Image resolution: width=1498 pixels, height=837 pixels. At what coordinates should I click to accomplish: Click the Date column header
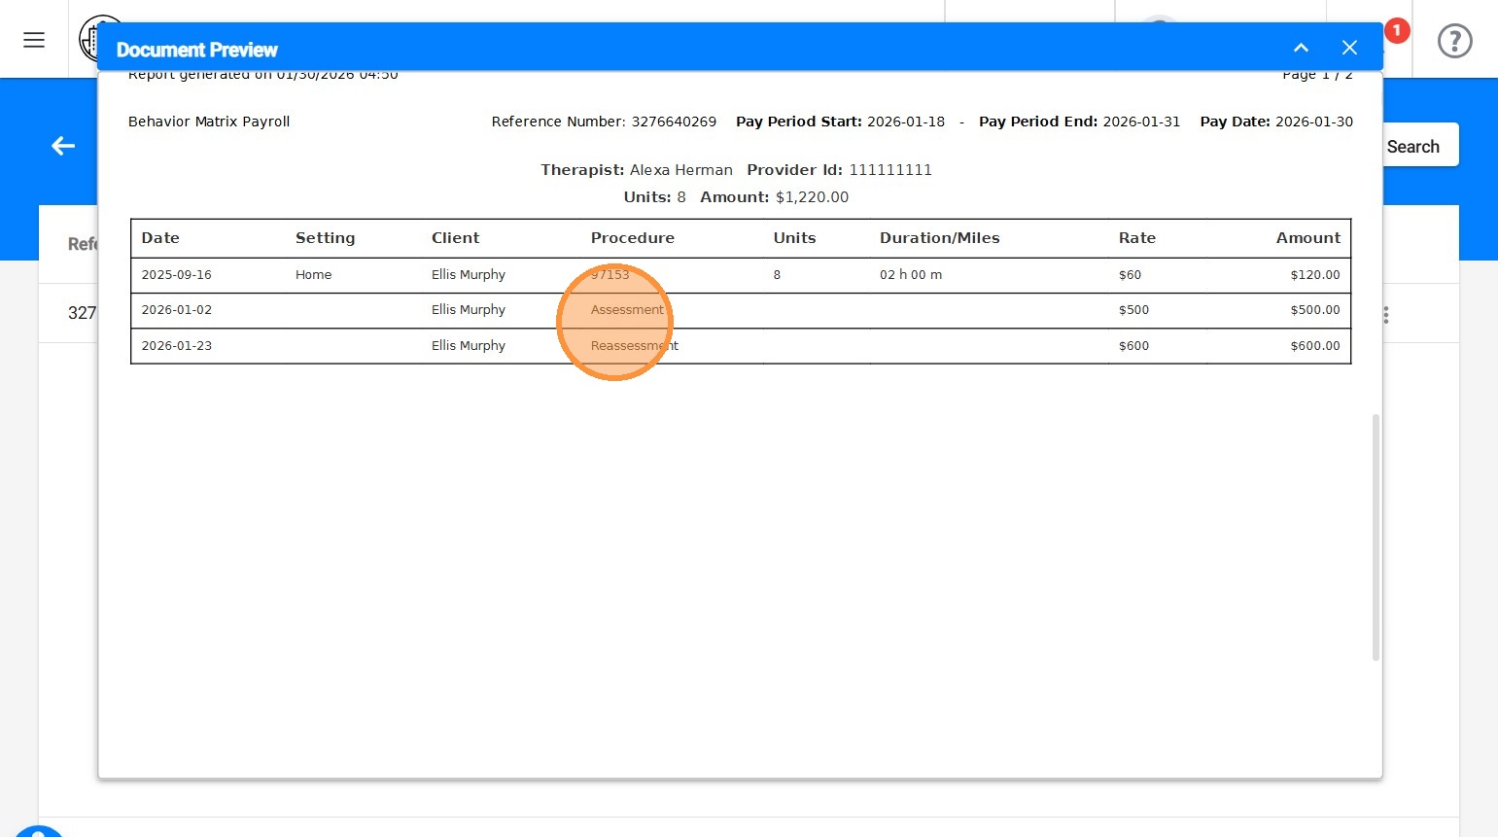pyautogui.click(x=160, y=238)
